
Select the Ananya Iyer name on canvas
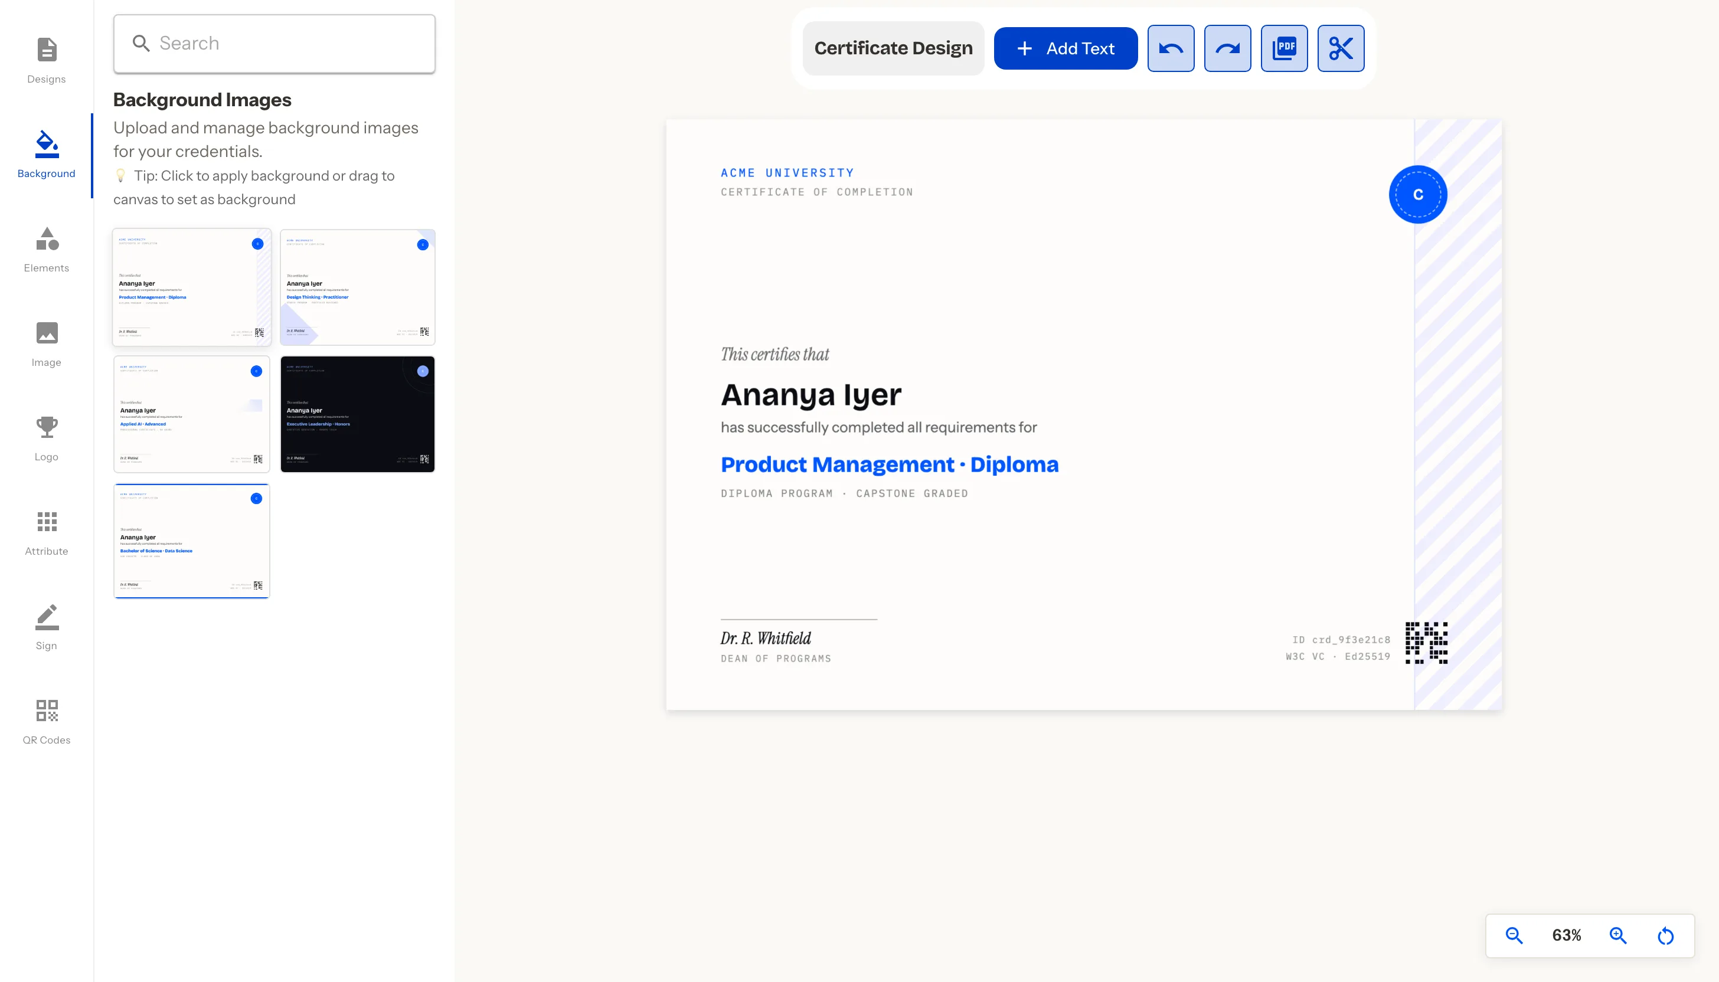(811, 395)
